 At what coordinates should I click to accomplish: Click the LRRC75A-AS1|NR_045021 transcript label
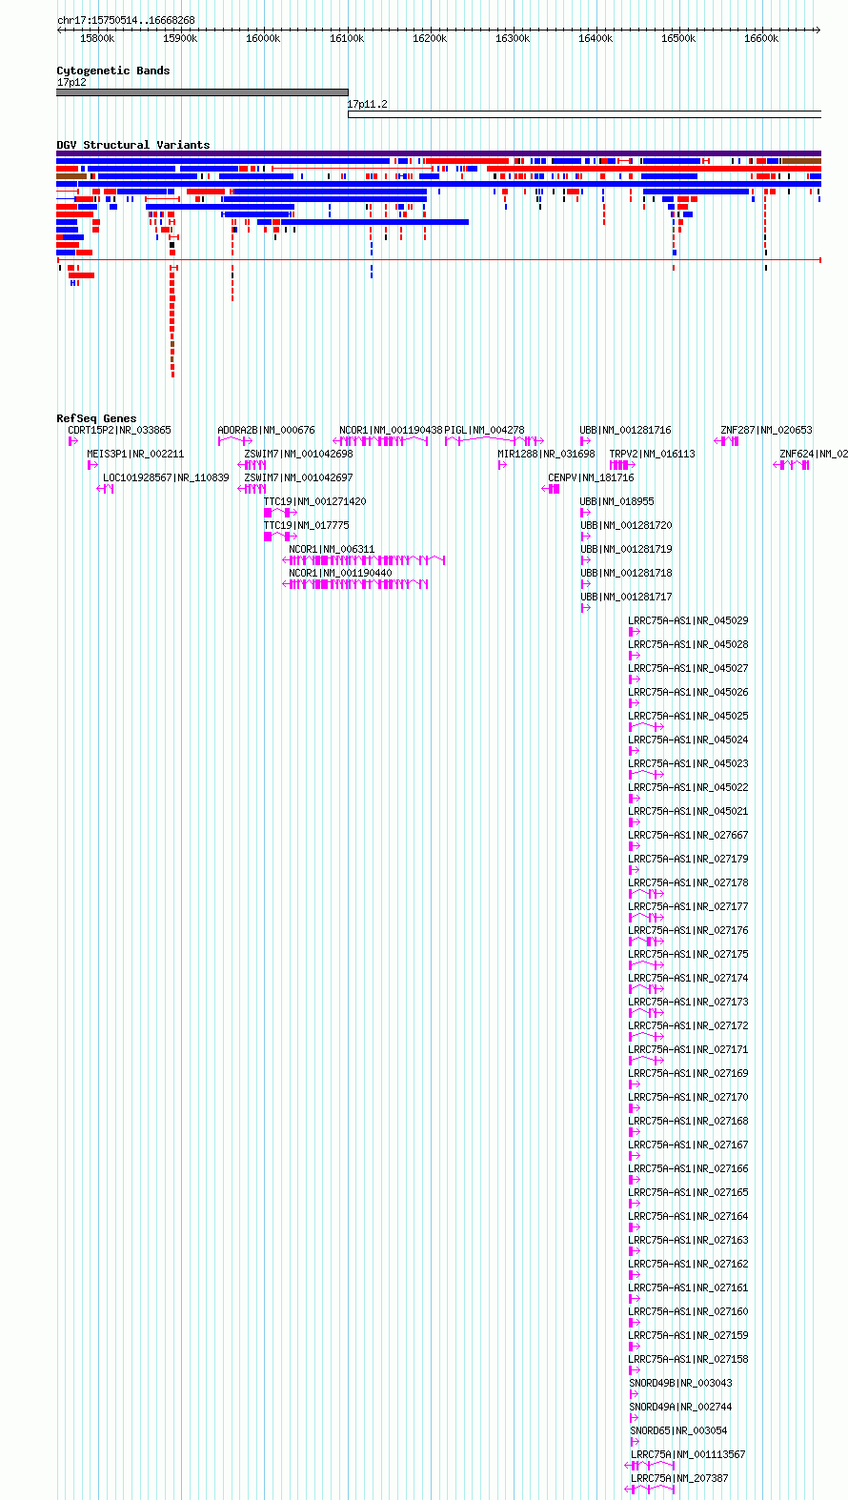pos(688,811)
